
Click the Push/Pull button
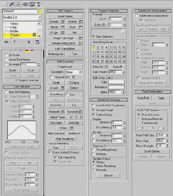click(x=143, y=98)
